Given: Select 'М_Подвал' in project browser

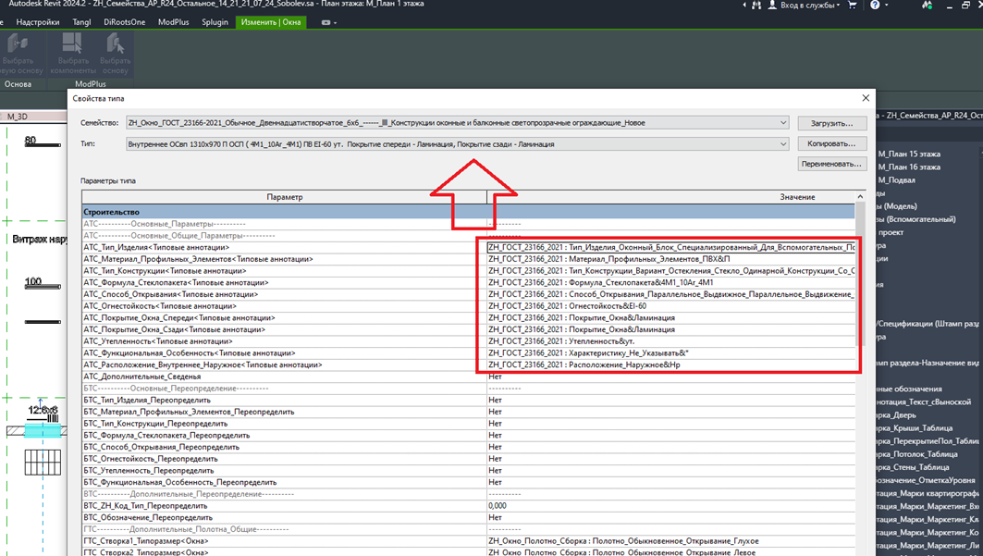Looking at the screenshot, I should pyautogui.click(x=896, y=179).
